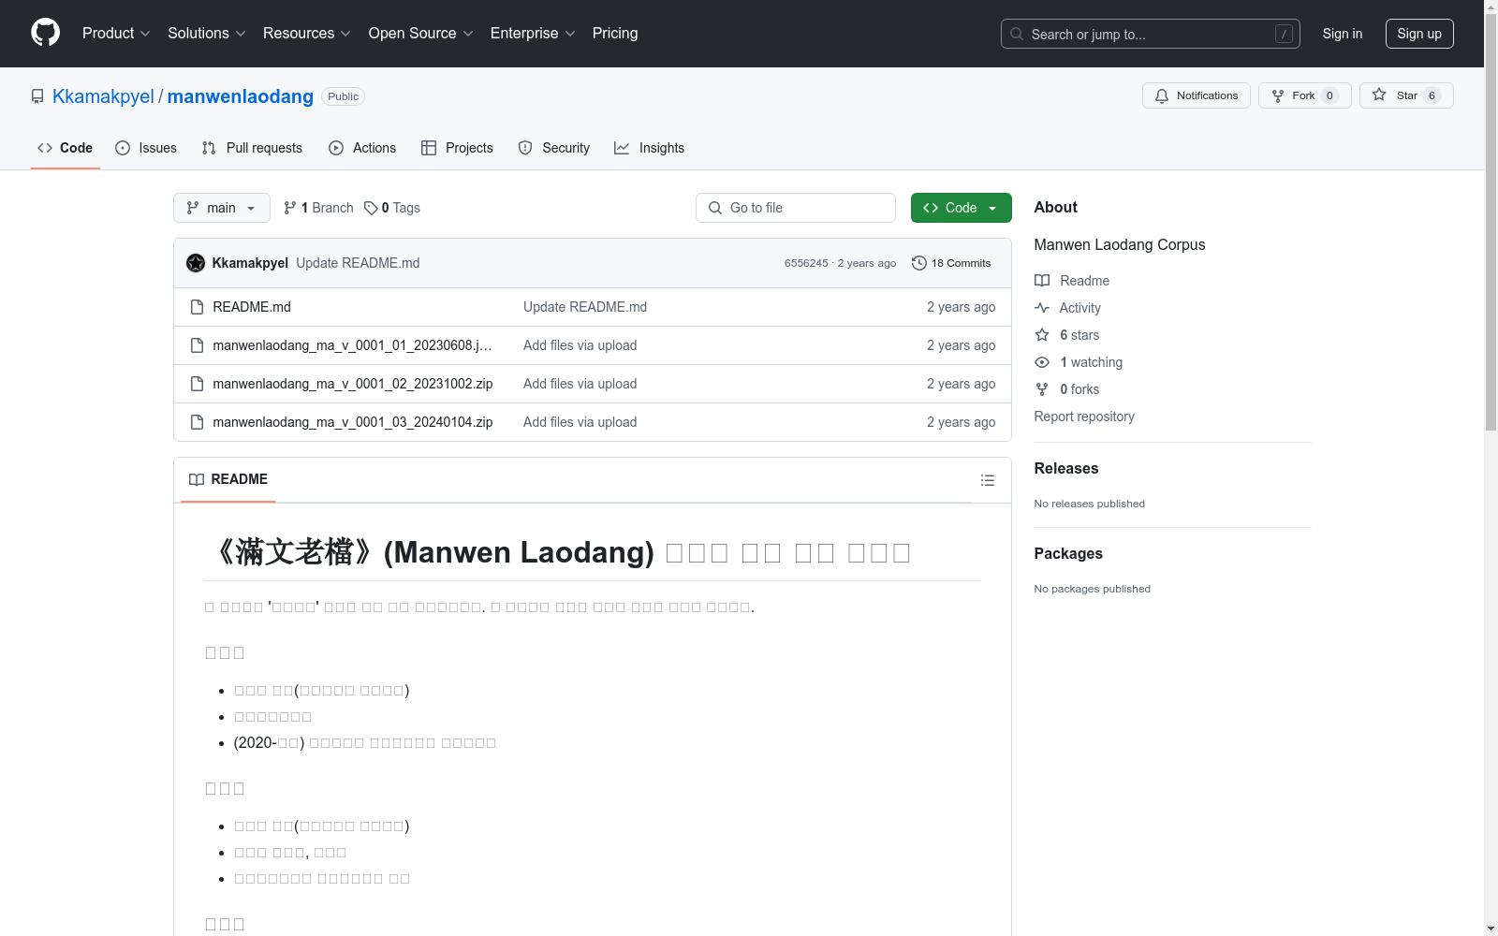Image resolution: width=1498 pixels, height=936 pixels.
Task: Open the Releases section heading
Action: point(1066,468)
